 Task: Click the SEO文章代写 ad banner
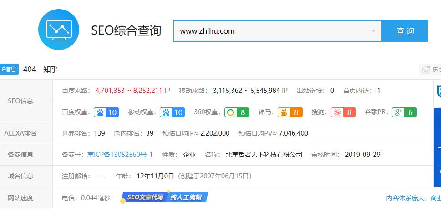tap(165, 197)
